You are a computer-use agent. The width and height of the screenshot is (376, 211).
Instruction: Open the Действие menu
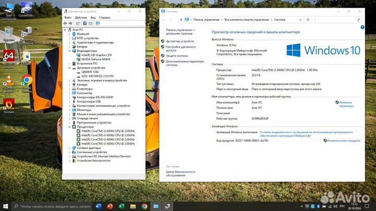point(81,18)
